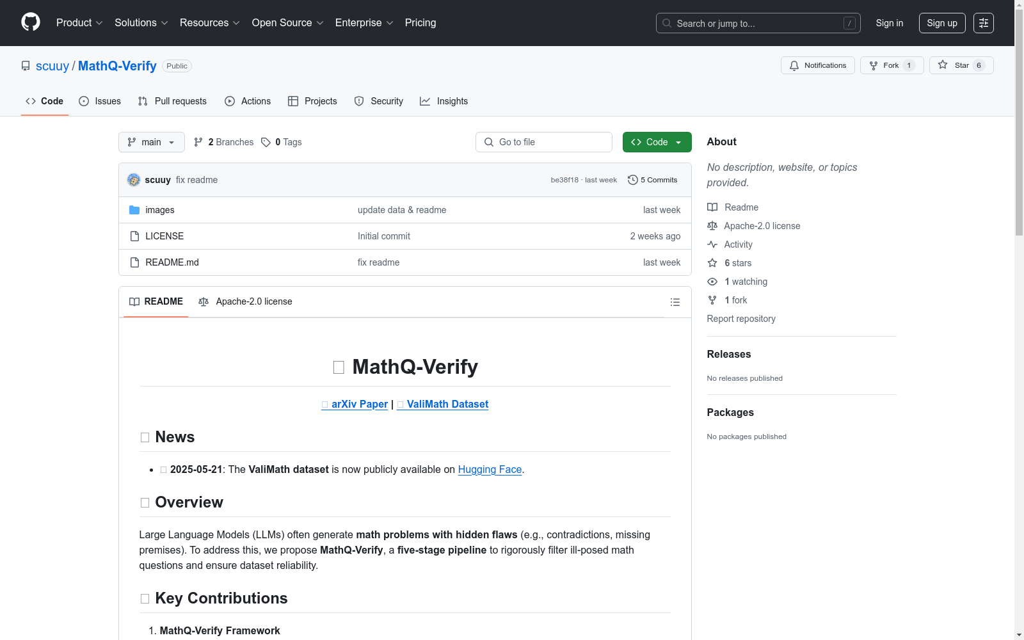View the 5 Commits history link
Screen dimensions: 1024x640
click(653, 180)
